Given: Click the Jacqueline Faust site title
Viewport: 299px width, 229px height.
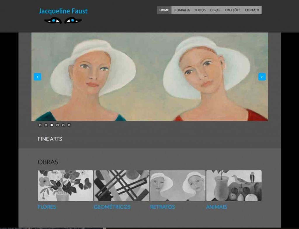Looking at the screenshot, I should tap(63, 11).
